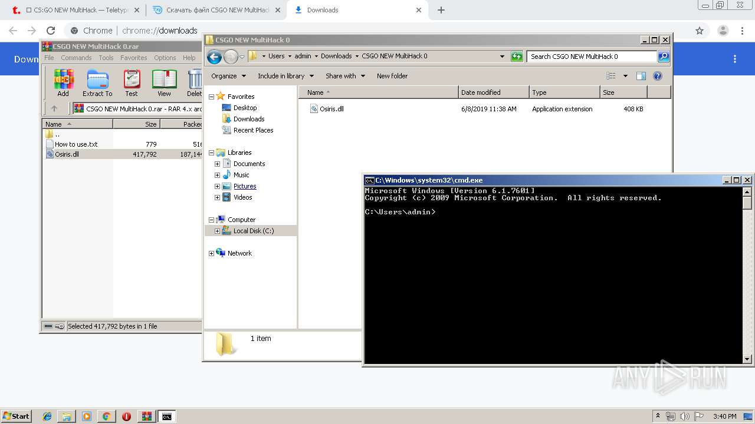Click the Delete icon in WinRAR toolbar
The image size is (755, 424).
tap(194, 83)
